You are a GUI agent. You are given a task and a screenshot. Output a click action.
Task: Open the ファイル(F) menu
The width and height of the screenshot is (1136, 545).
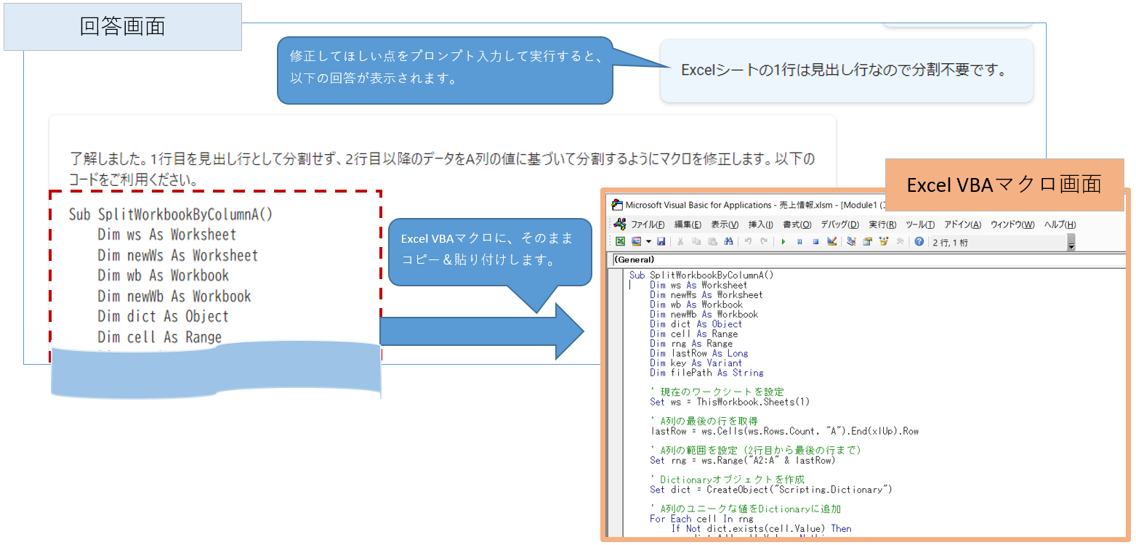pyautogui.click(x=647, y=225)
